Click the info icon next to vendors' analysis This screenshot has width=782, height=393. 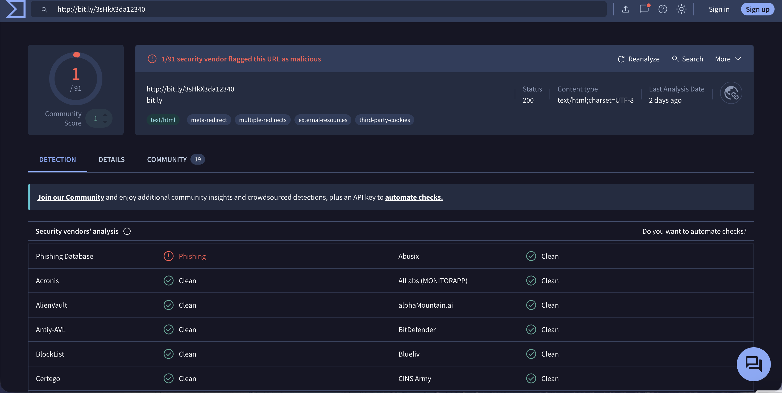[x=127, y=231]
